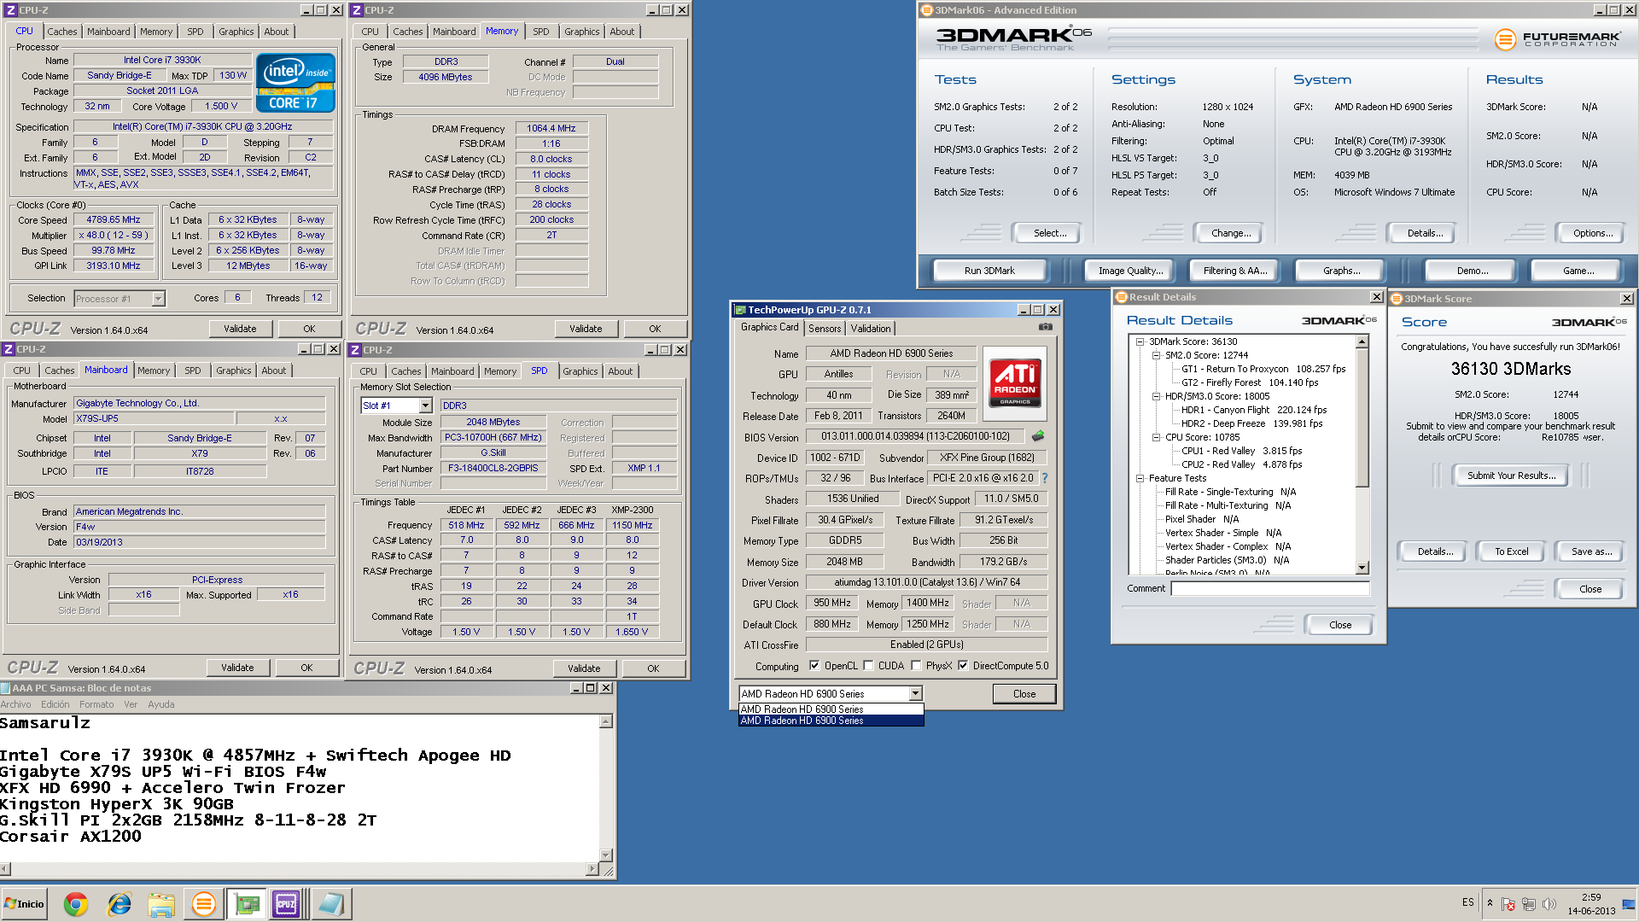Image resolution: width=1639 pixels, height=922 pixels.
Task: Click the 3DMark06 title bar icon
Action: [927, 10]
